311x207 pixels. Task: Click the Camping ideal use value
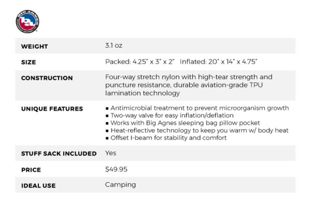tap(120, 185)
